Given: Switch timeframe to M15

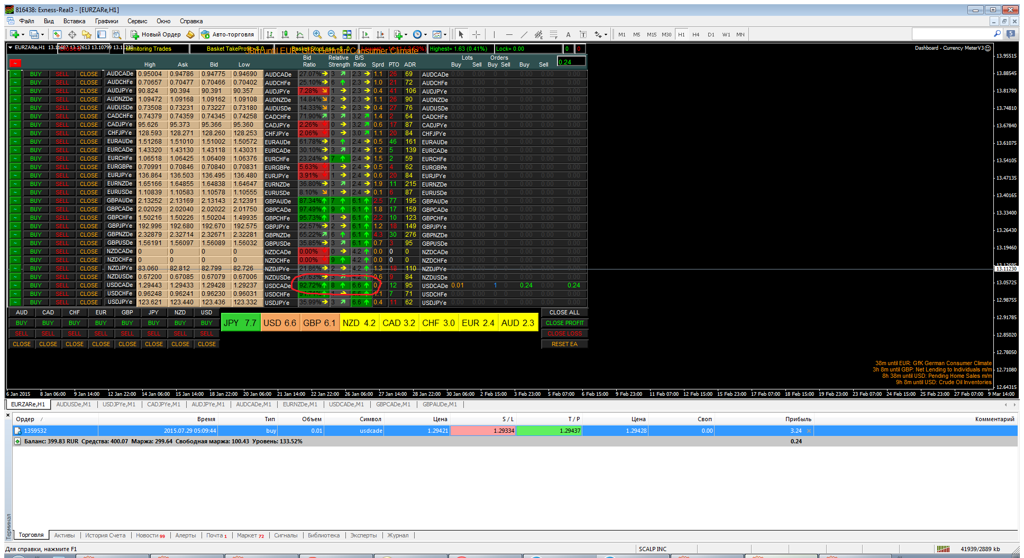Looking at the screenshot, I should (652, 34).
